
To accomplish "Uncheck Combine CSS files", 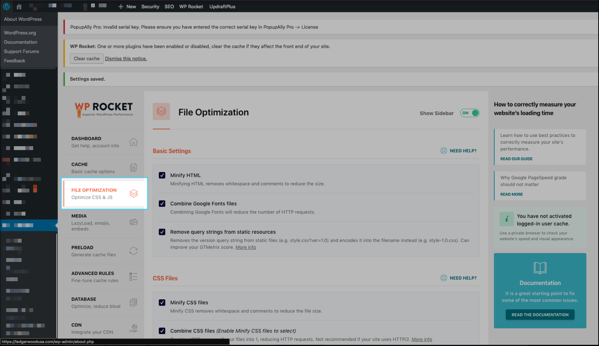I will click(x=162, y=331).
